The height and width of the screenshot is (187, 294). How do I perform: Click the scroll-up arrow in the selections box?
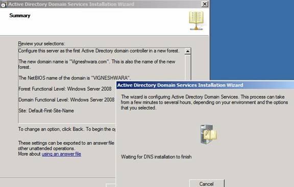click(x=188, y=51)
